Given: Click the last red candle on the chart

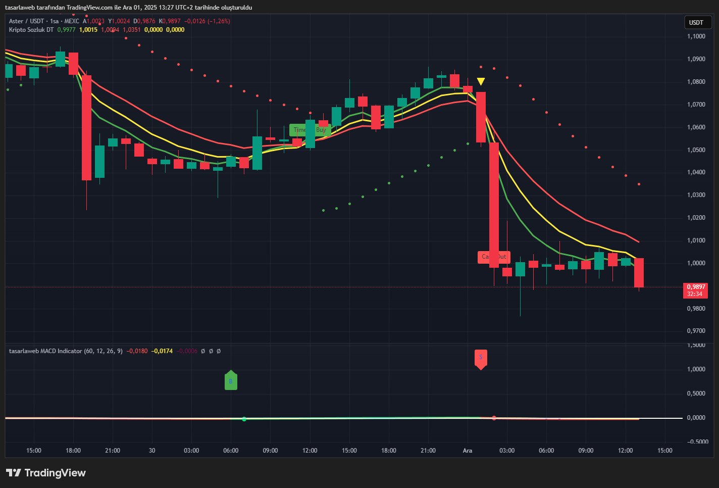Looking at the screenshot, I should coord(639,273).
